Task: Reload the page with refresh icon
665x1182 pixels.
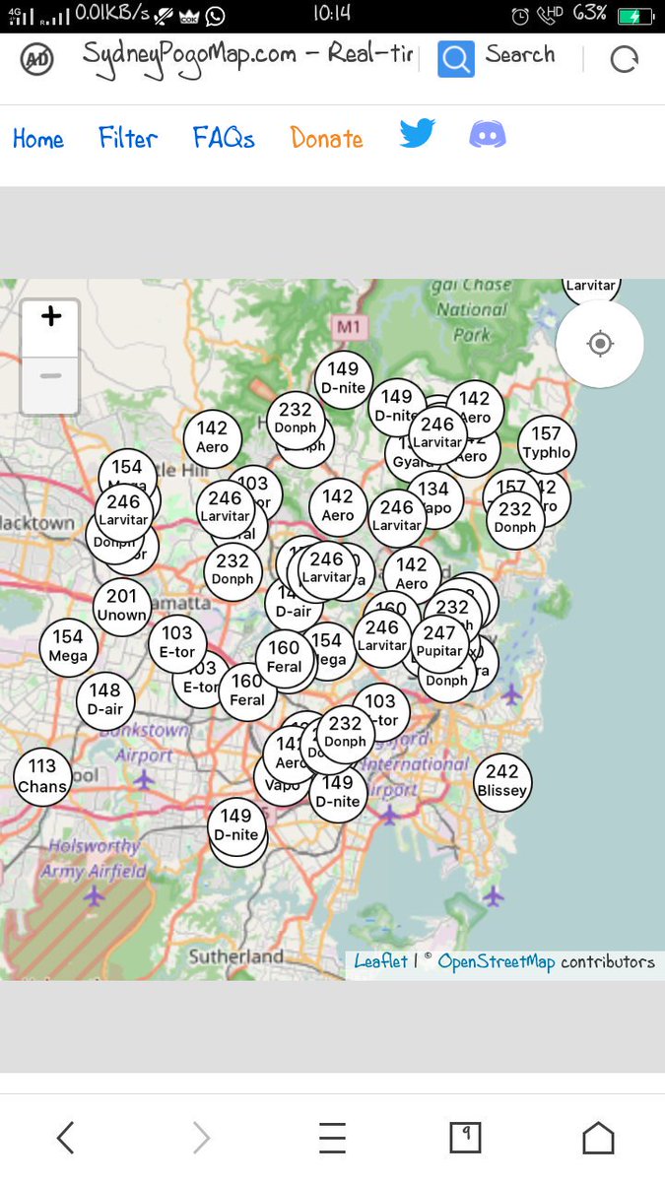Action: (x=624, y=60)
